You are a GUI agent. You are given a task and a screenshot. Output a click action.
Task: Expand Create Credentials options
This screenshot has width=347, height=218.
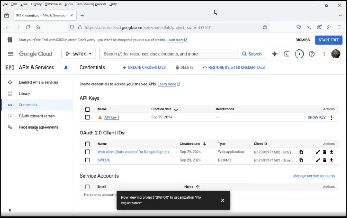tap(144, 67)
